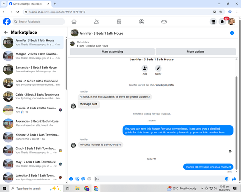The height and width of the screenshot is (192, 241).
Task: Click the chat header listing thumbnail
Action: [x=74, y=33]
